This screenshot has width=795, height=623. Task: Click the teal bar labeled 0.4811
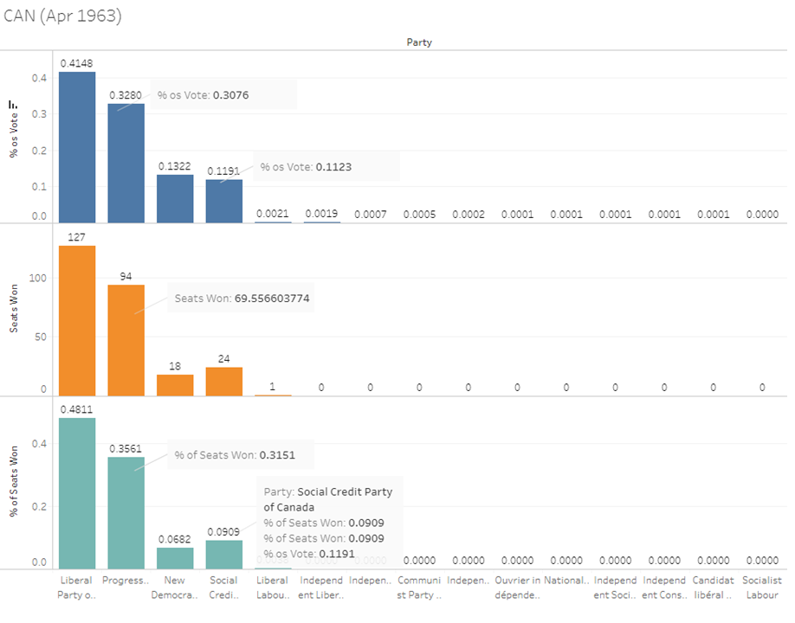[x=77, y=493]
